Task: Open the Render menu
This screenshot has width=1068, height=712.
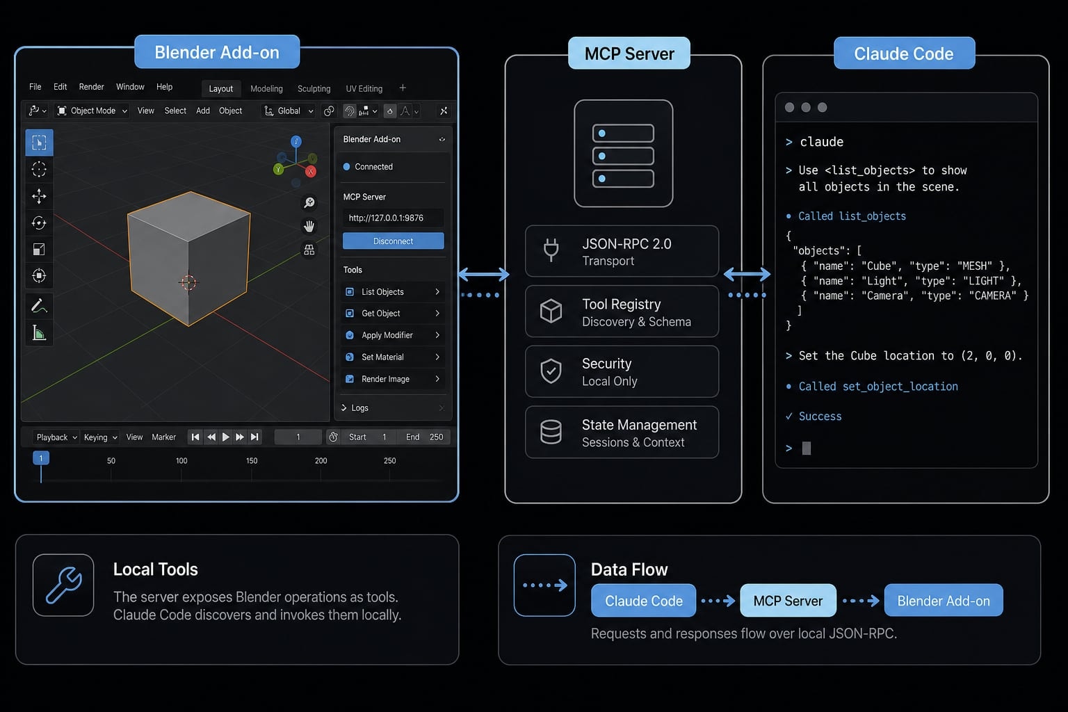Action: [x=91, y=87]
